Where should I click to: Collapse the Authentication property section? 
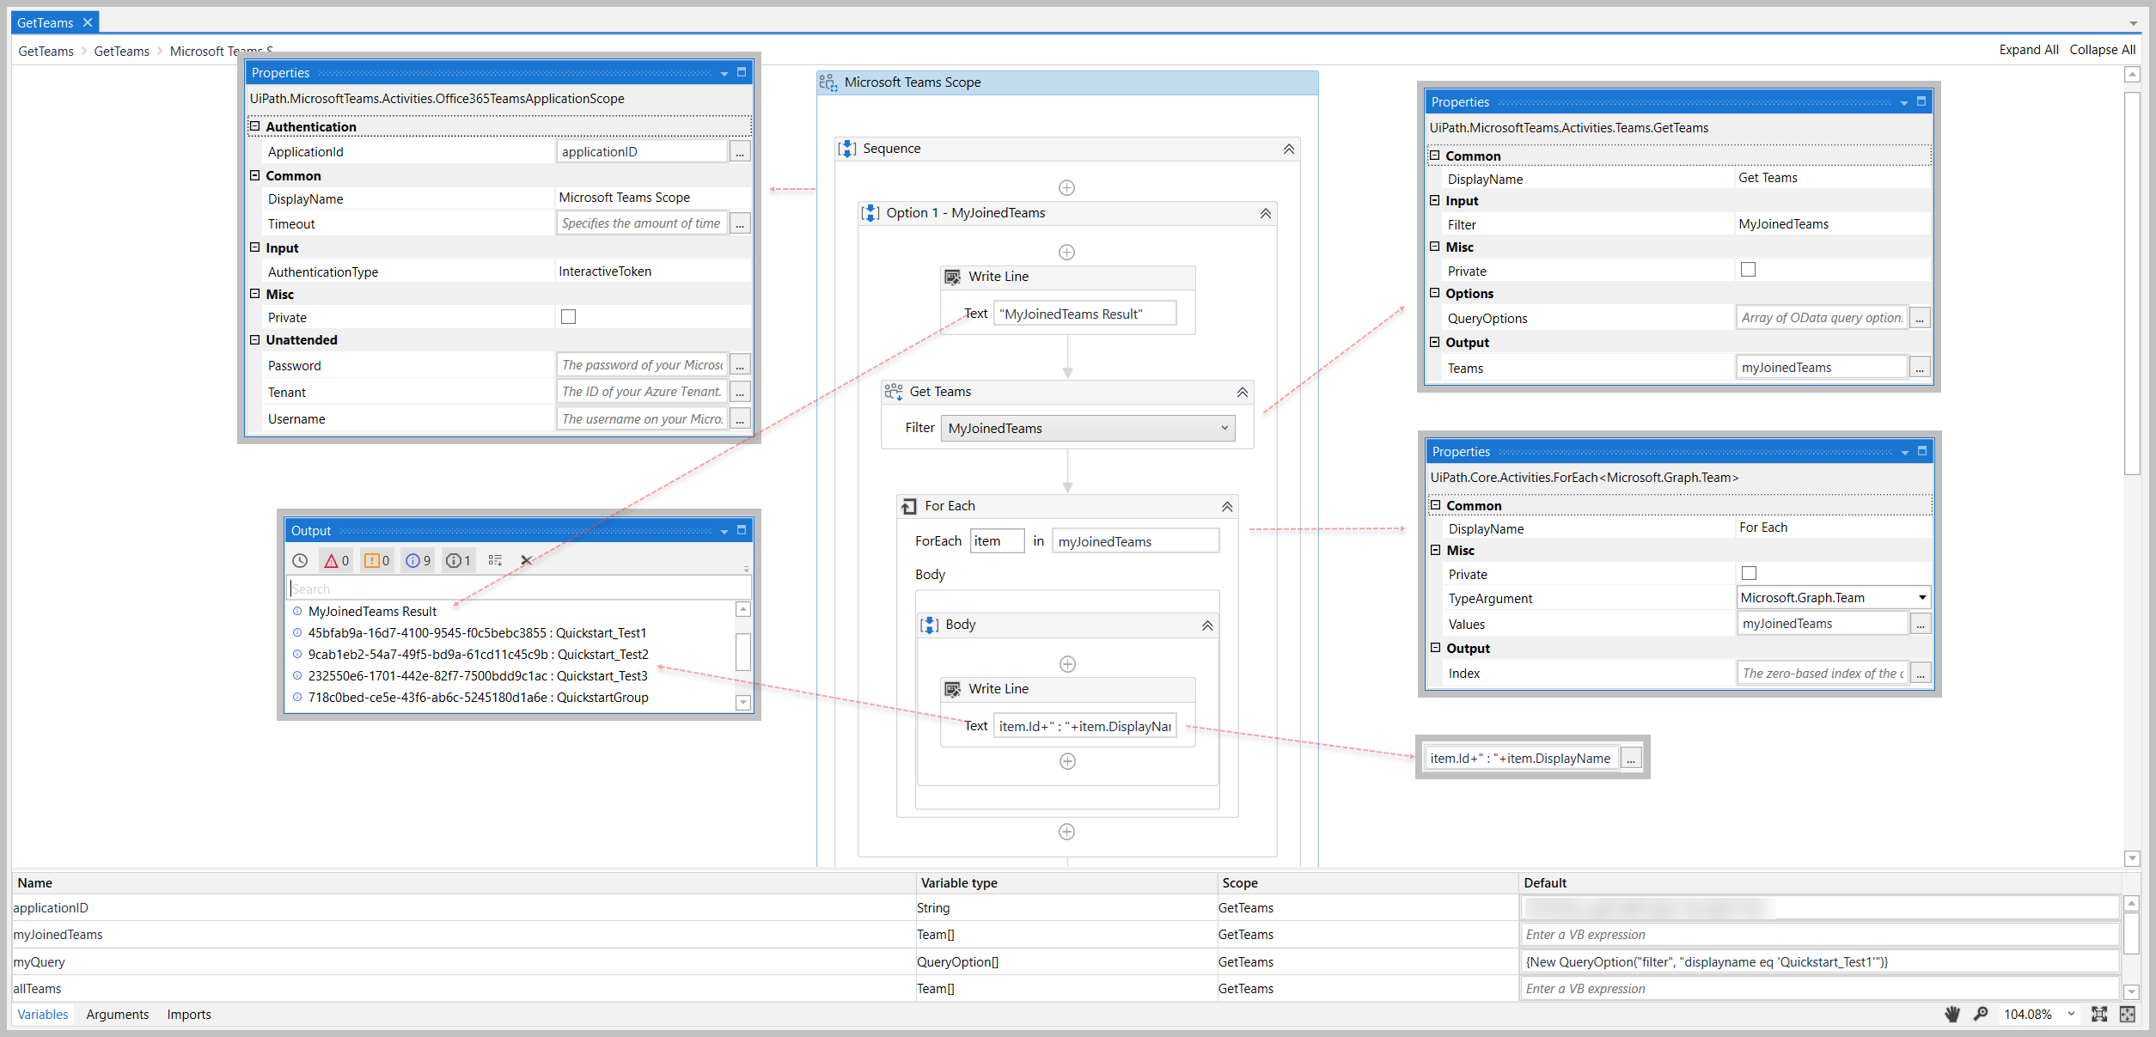point(254,126)
